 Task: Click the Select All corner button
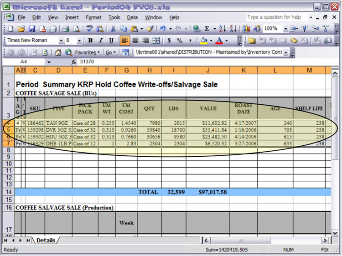[9, 70]
